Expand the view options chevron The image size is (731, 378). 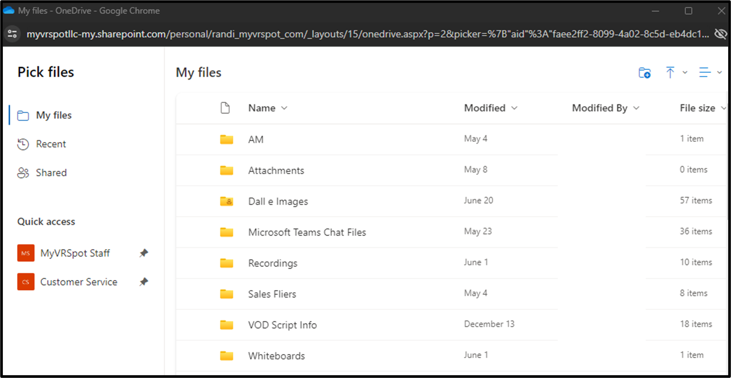[x=719, y=72]
